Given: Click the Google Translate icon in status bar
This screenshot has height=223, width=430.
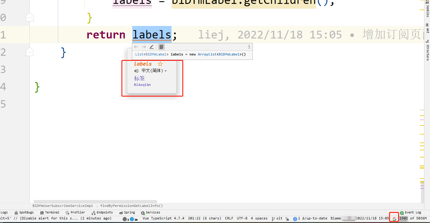Looking at the screenshot, I should point(394,219).
